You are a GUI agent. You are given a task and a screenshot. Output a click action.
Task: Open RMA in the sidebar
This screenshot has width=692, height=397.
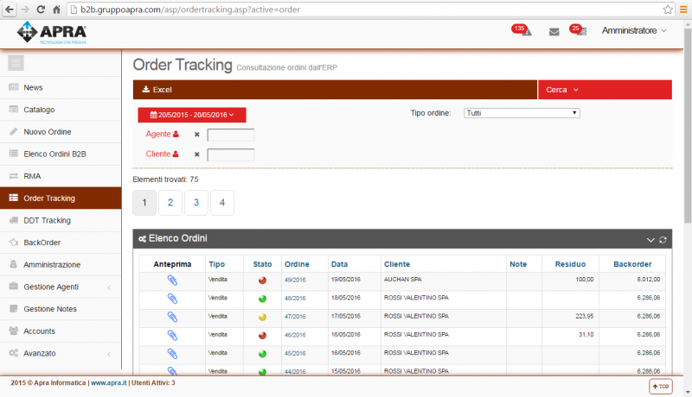click(61, 176)
